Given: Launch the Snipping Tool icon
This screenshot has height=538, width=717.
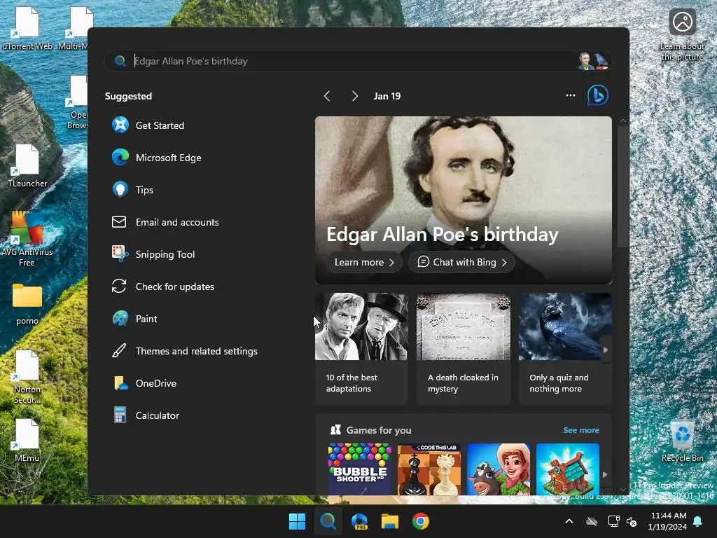Looking at the screenshot, I should click(120, 254).
